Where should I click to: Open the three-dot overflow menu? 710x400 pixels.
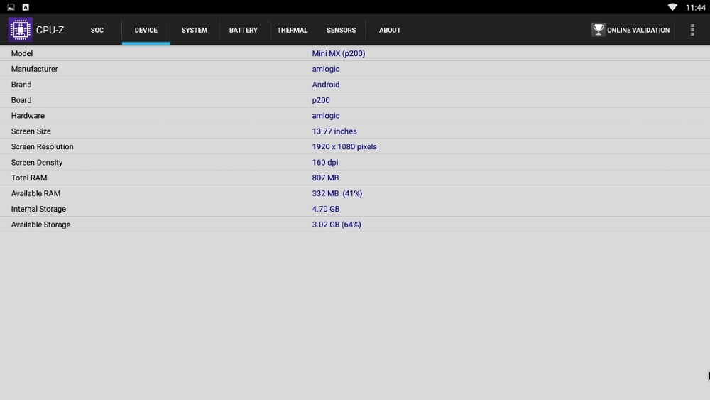tap(692, 30)
